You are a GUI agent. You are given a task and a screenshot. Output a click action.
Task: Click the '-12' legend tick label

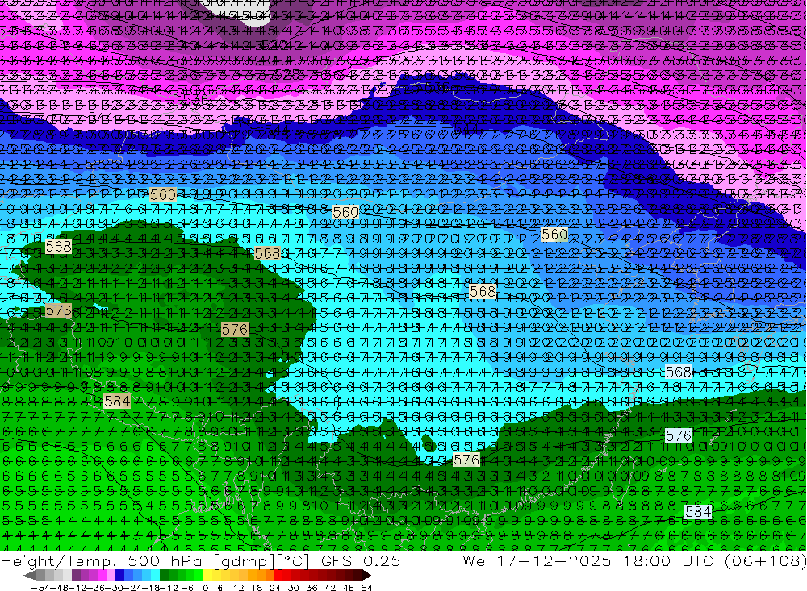tap(169, 588)
